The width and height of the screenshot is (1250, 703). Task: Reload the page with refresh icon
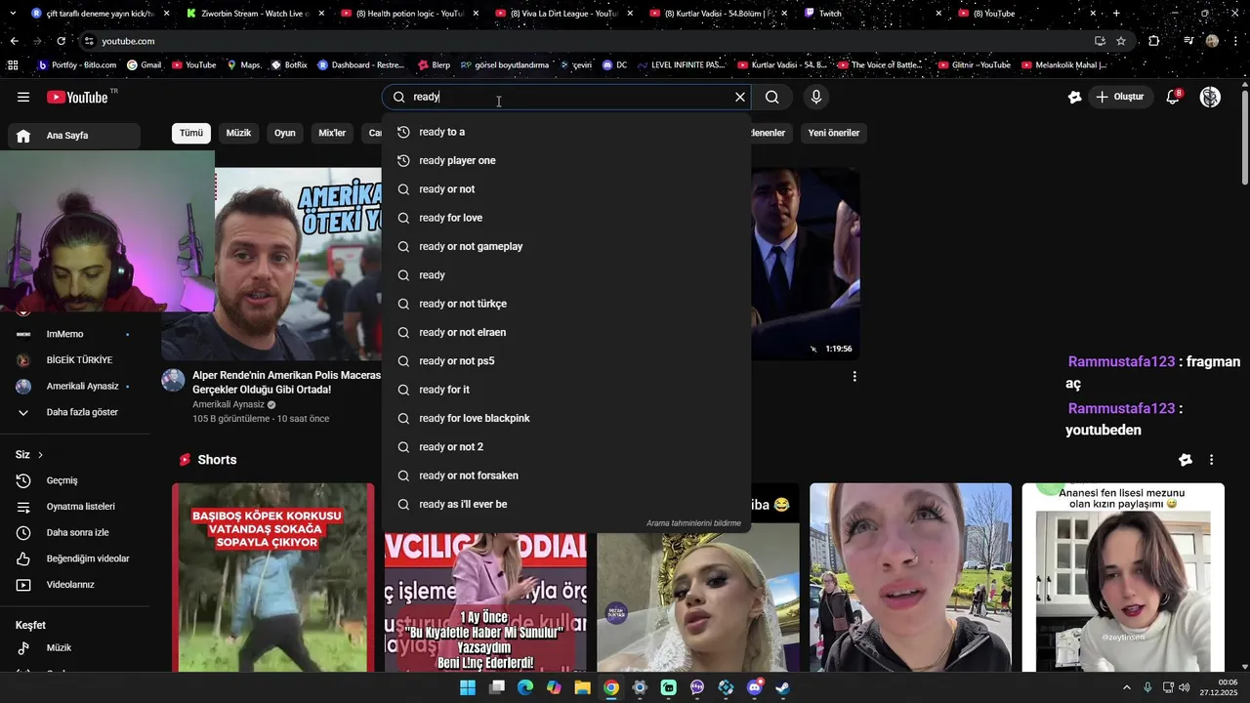pyautogui.click(x=61, y=41)
